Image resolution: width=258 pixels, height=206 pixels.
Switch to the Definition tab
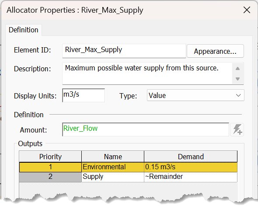click(24, 30)
